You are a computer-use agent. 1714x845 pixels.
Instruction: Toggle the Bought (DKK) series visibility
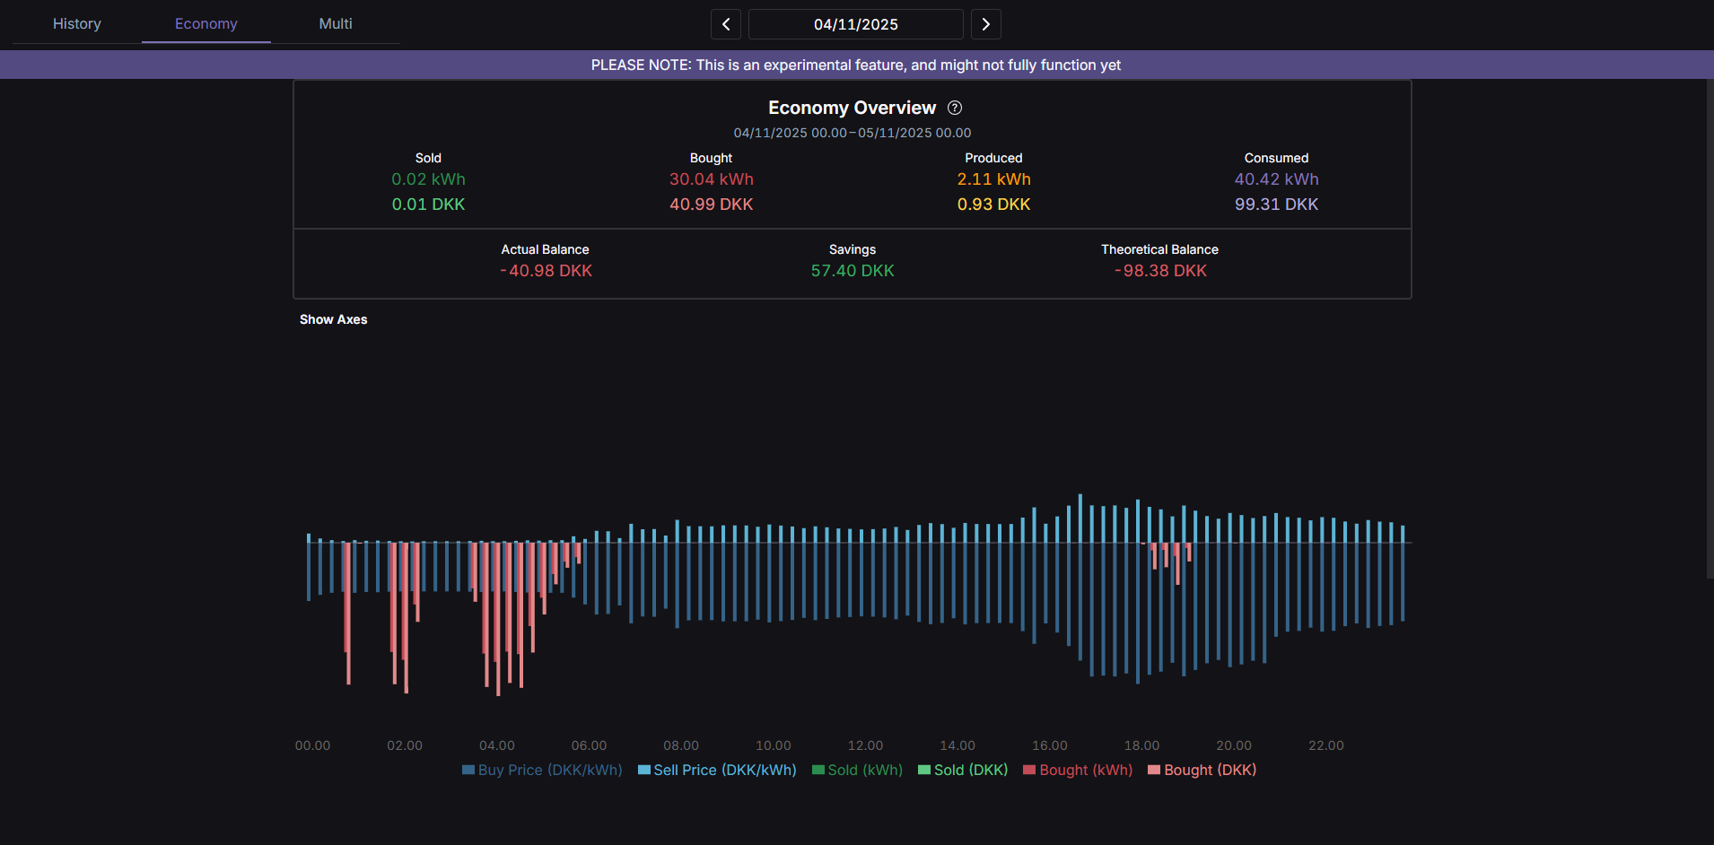pyautogui.click(x=1201, y=770)
